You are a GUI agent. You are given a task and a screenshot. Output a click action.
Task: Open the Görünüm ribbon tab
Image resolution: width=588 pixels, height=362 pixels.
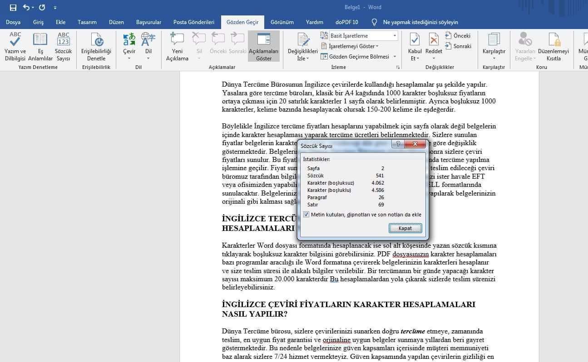point(282,22)
